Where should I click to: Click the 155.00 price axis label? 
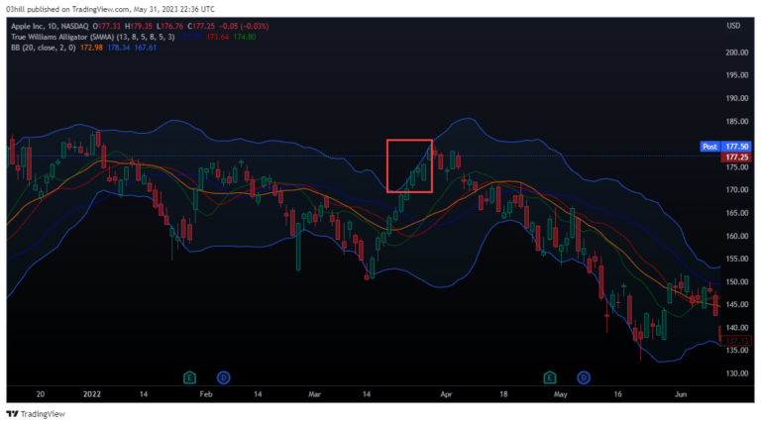point(737,260)
